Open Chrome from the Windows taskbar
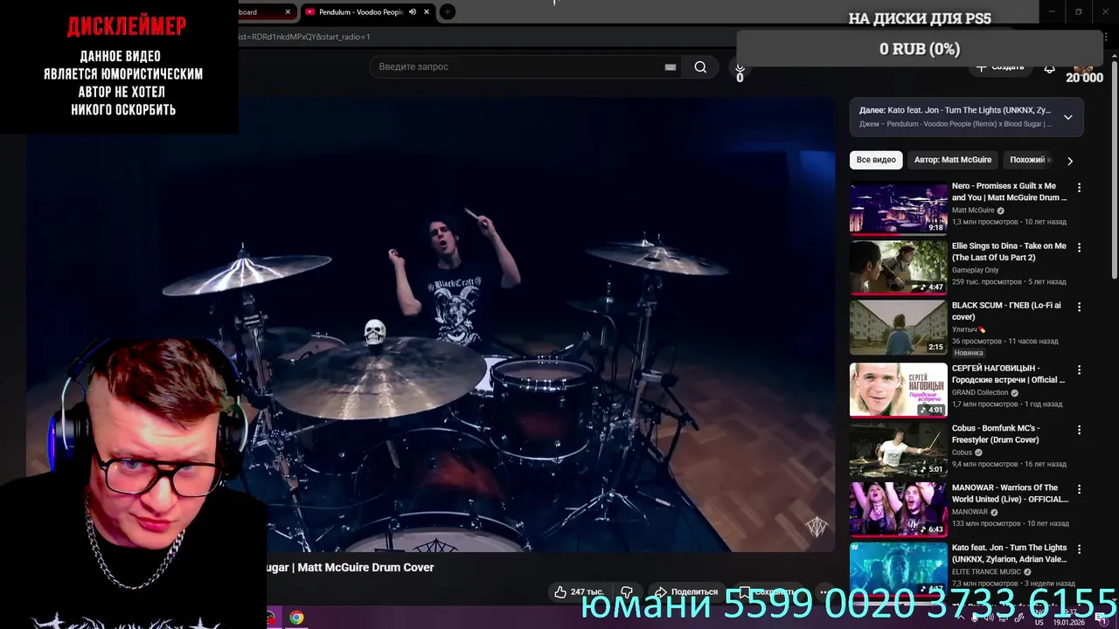Image resolution: width=1119 pixels, height=629 pixels. tap(296, 618)
